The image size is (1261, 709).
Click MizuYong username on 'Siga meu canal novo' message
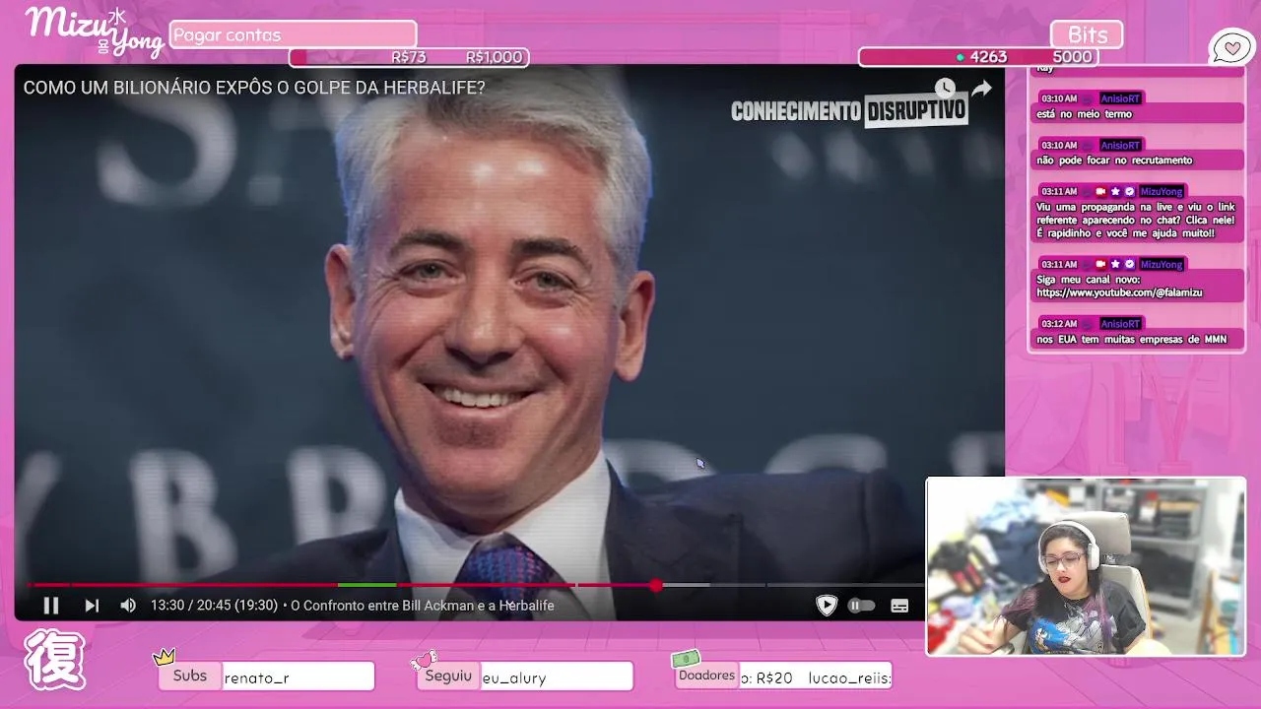1161,264
